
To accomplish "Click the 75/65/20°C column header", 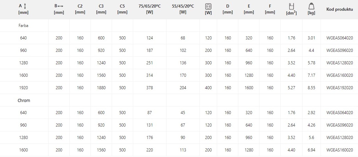I will (150, 9).
